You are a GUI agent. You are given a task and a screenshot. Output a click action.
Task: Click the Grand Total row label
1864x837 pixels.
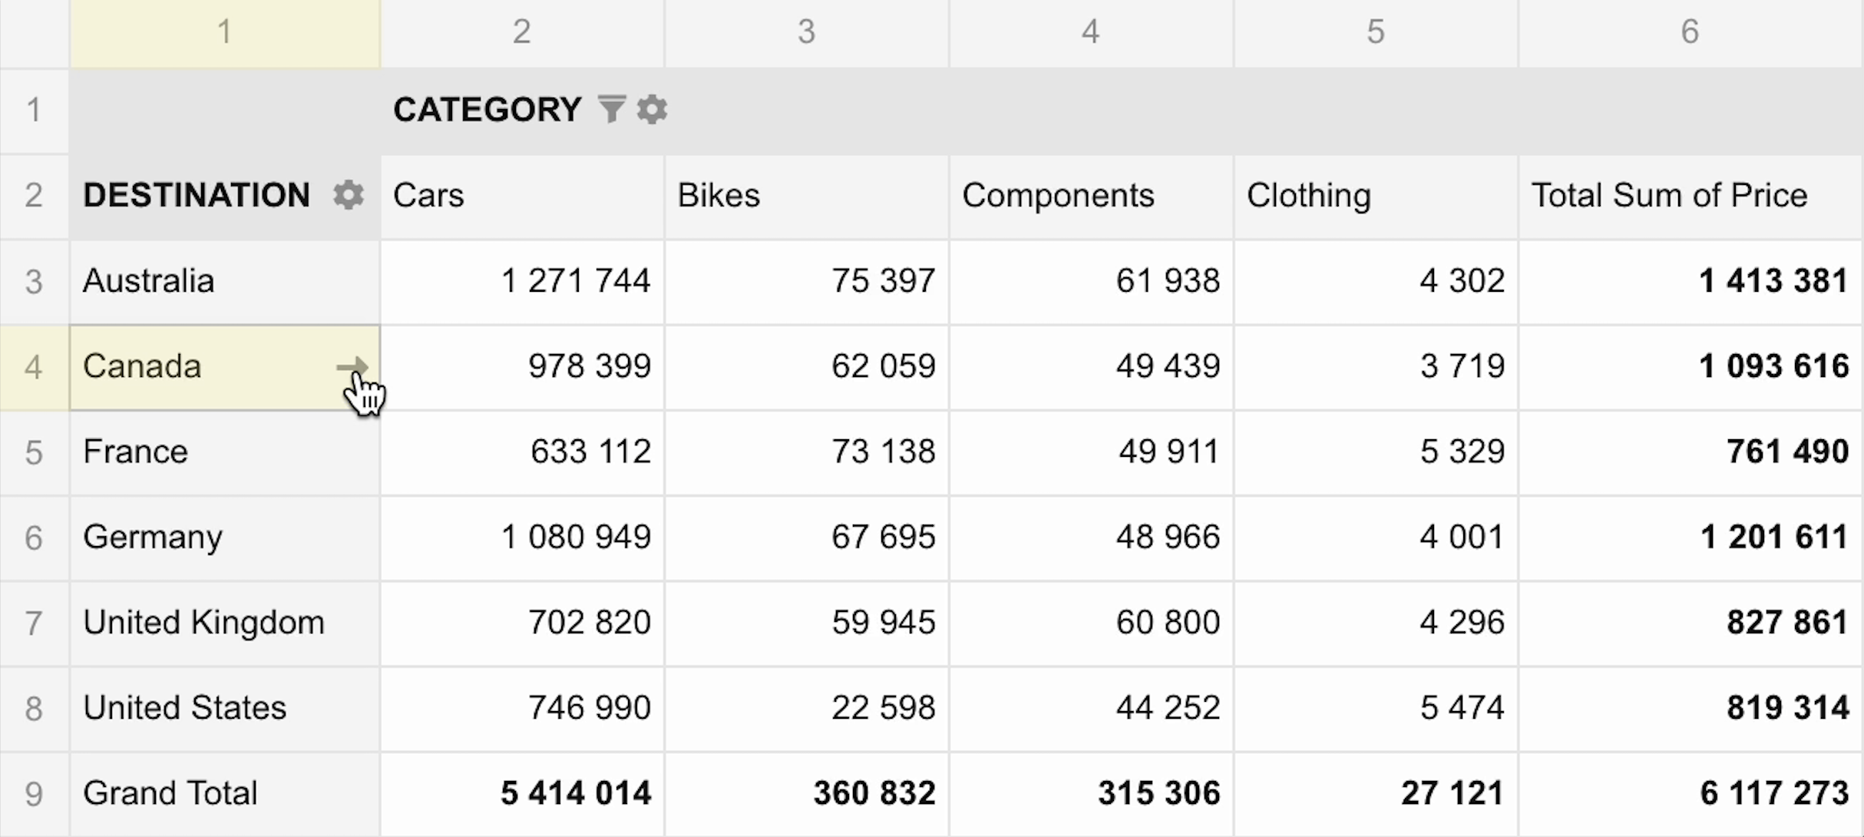170,793
